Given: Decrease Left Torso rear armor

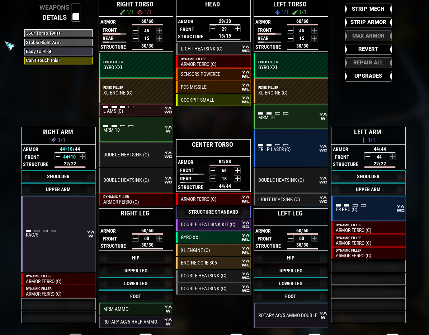Looking at the screenshot, I should pos(290,39).
